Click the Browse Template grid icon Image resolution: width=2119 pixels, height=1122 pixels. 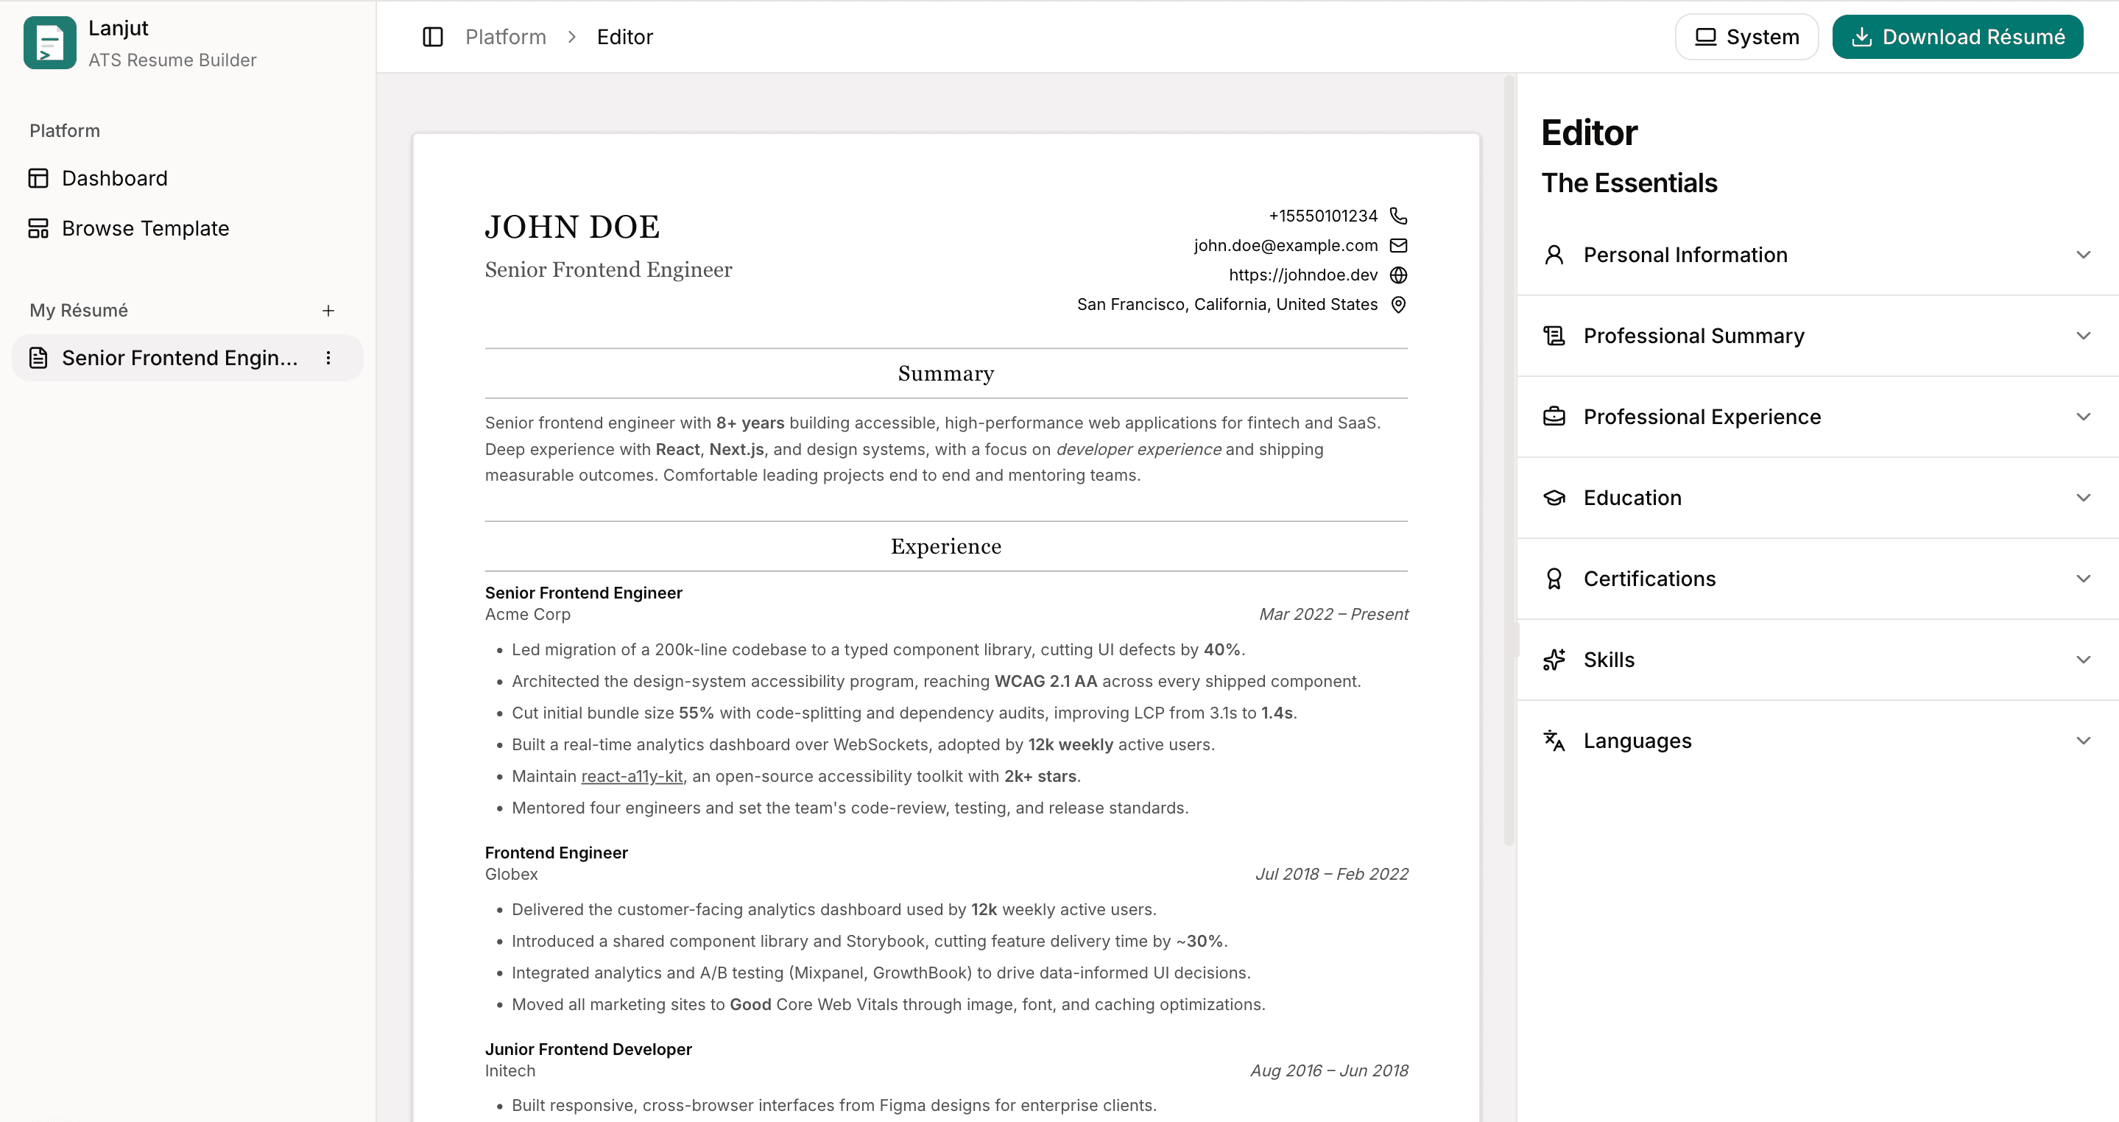[38, 227]
